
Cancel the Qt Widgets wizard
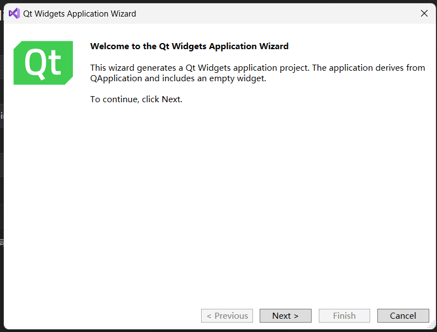click(403, 315)
